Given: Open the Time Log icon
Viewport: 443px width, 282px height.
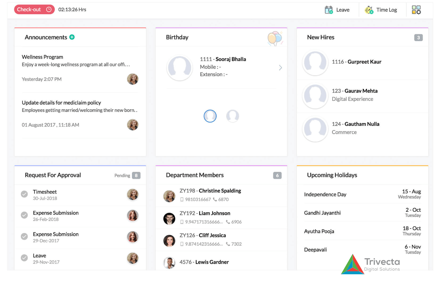Looking at the screenshot, I should [369, 10].
